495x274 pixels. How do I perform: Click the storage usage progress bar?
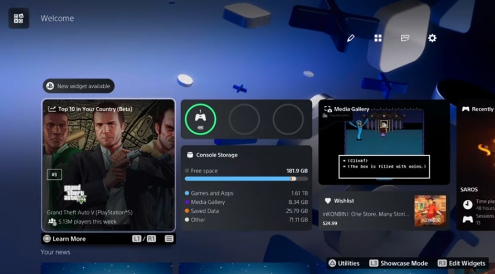click(x=246, y=179)
